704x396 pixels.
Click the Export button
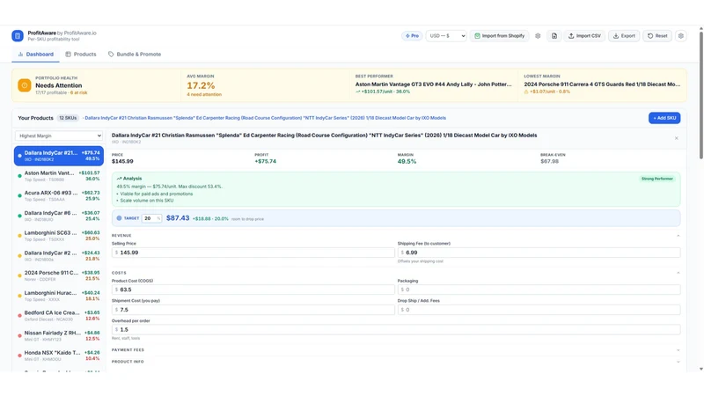pyautogui.click(x=624, y=36)
